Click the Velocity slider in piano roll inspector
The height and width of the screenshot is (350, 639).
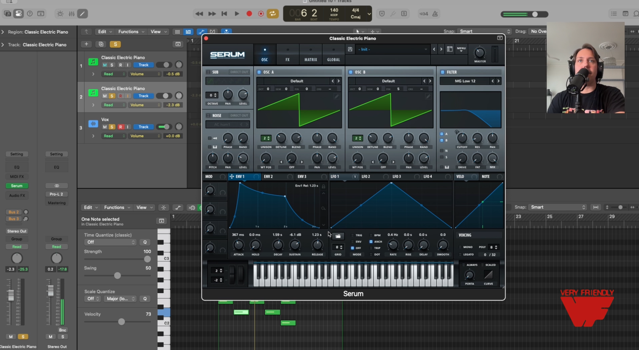pos(118,322)
